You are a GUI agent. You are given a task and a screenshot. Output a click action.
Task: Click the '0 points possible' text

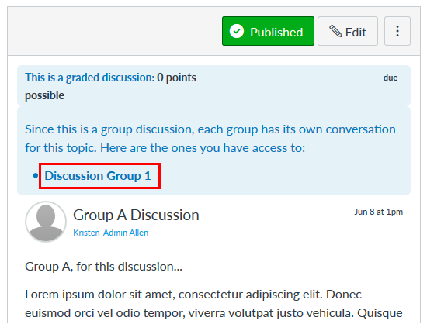pyautogui.click(x=110, y=86)
